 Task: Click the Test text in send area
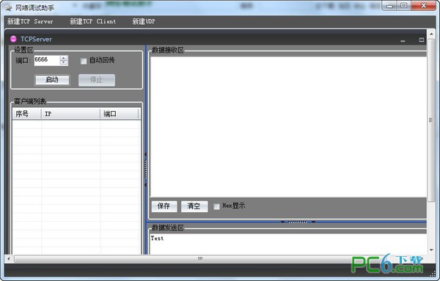tap(157, 238)
